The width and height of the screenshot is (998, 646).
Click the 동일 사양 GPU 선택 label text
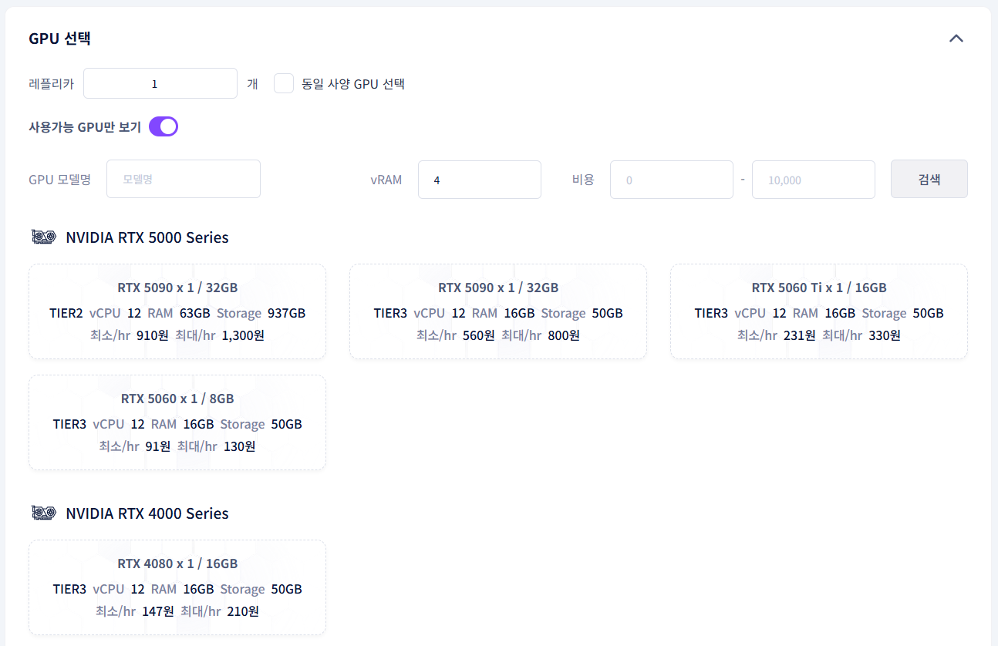click(353, 84)
